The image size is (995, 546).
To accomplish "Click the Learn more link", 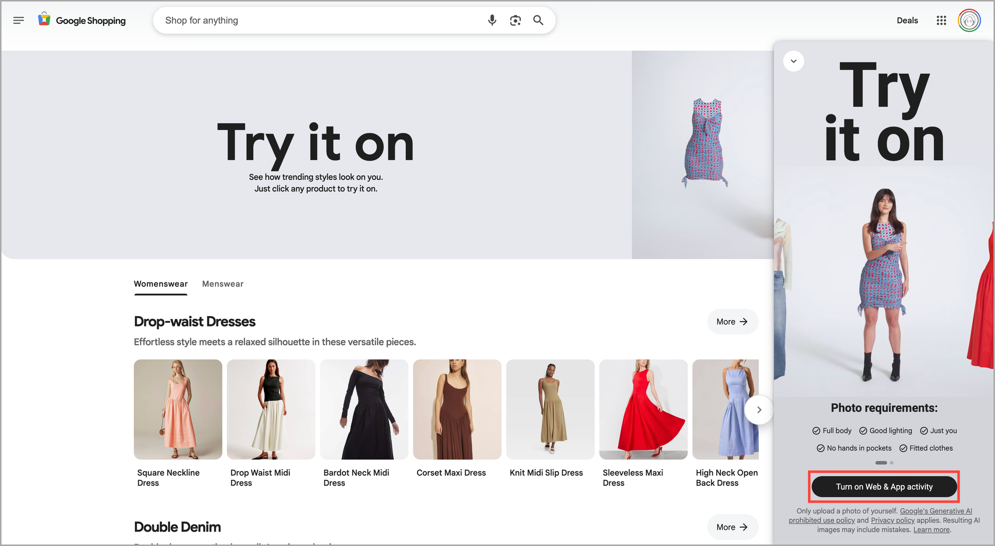I will 931,530.
